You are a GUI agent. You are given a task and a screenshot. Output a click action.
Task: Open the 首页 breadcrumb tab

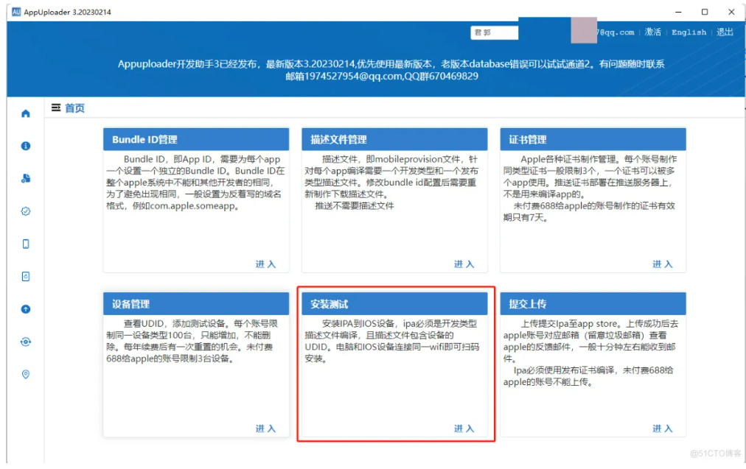[x=74, y=108]
